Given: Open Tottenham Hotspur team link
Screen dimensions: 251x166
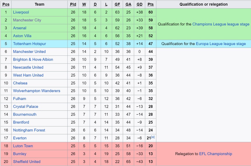Looking at the screenshot, I should point(29,44).
